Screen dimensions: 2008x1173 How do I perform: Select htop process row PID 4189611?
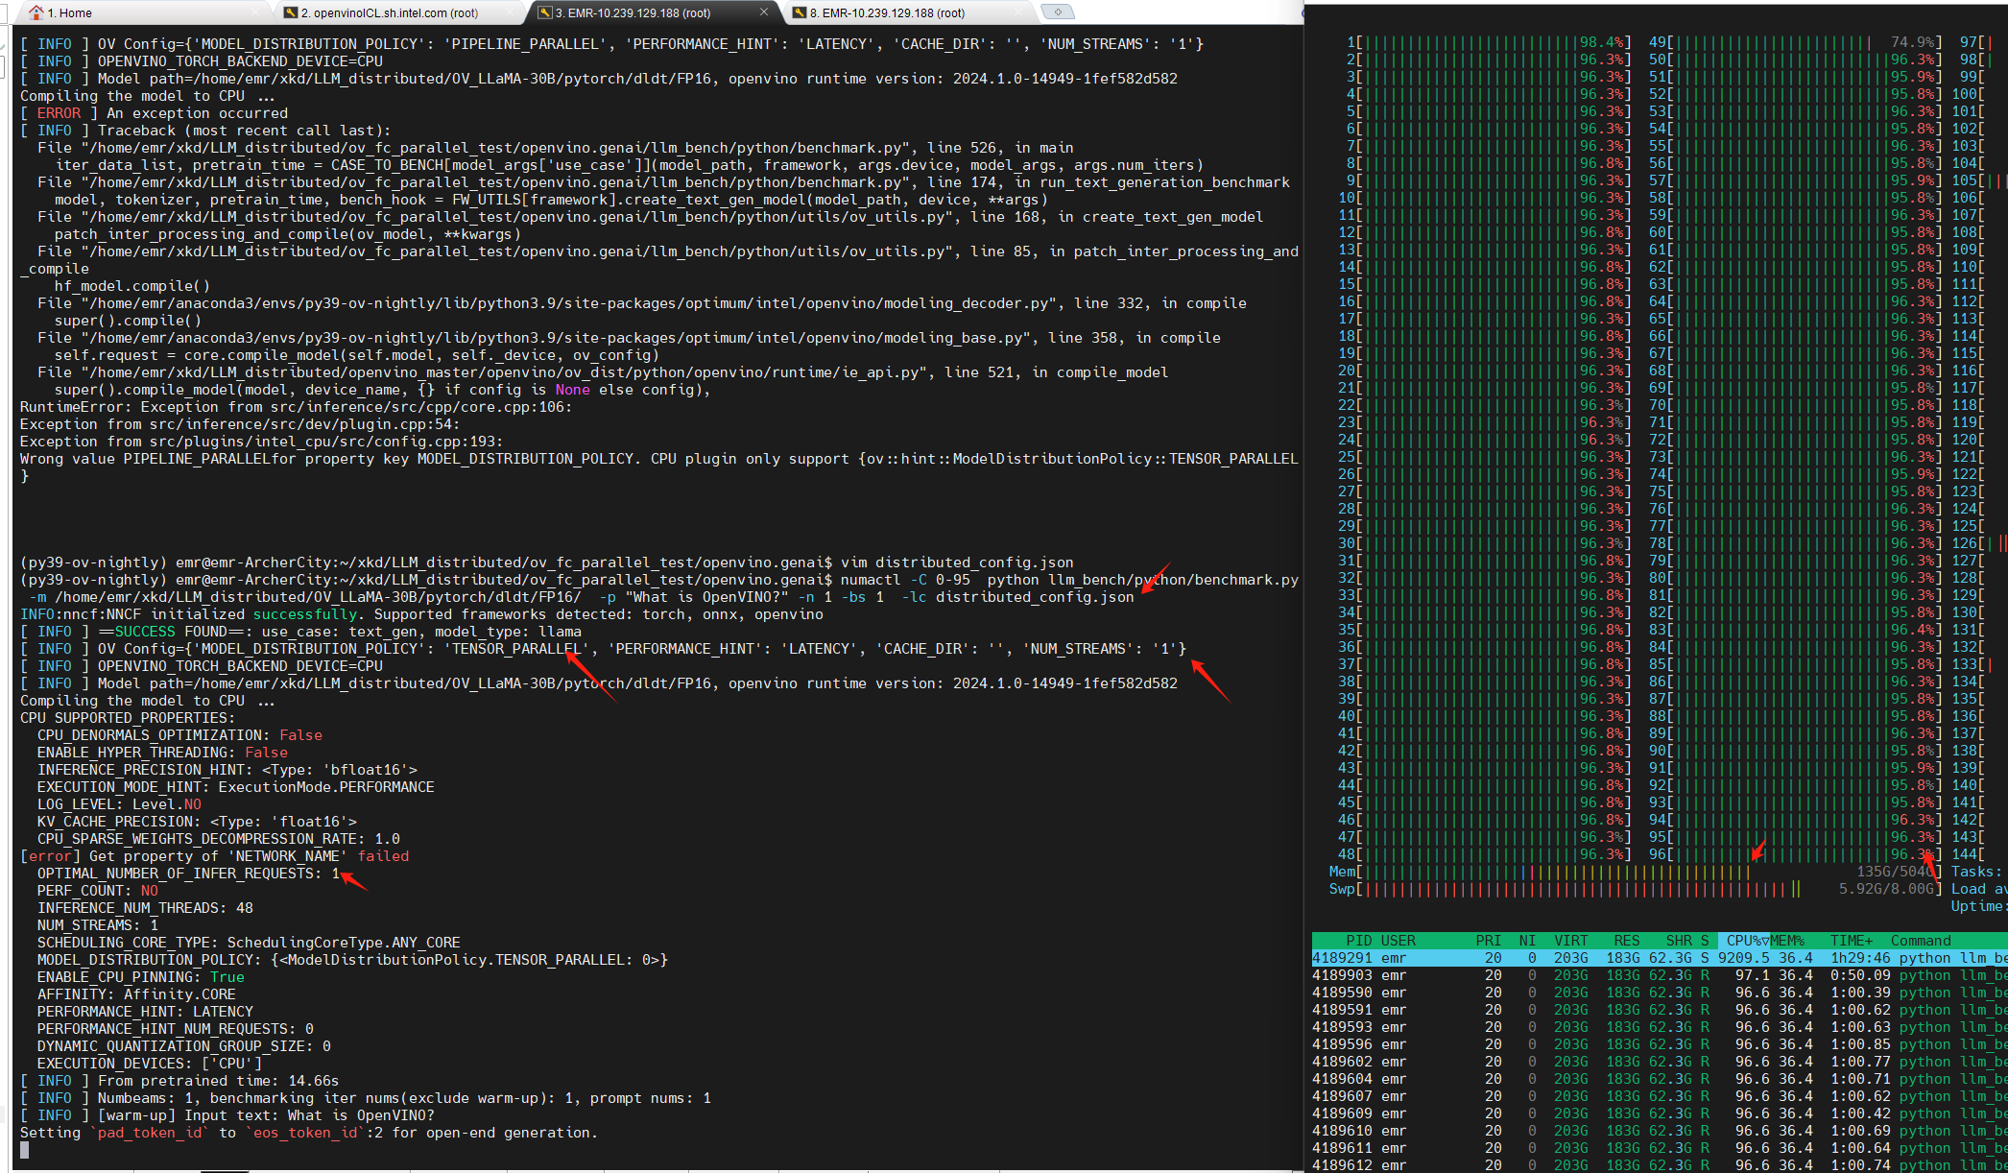[x=1660, y=1148]
